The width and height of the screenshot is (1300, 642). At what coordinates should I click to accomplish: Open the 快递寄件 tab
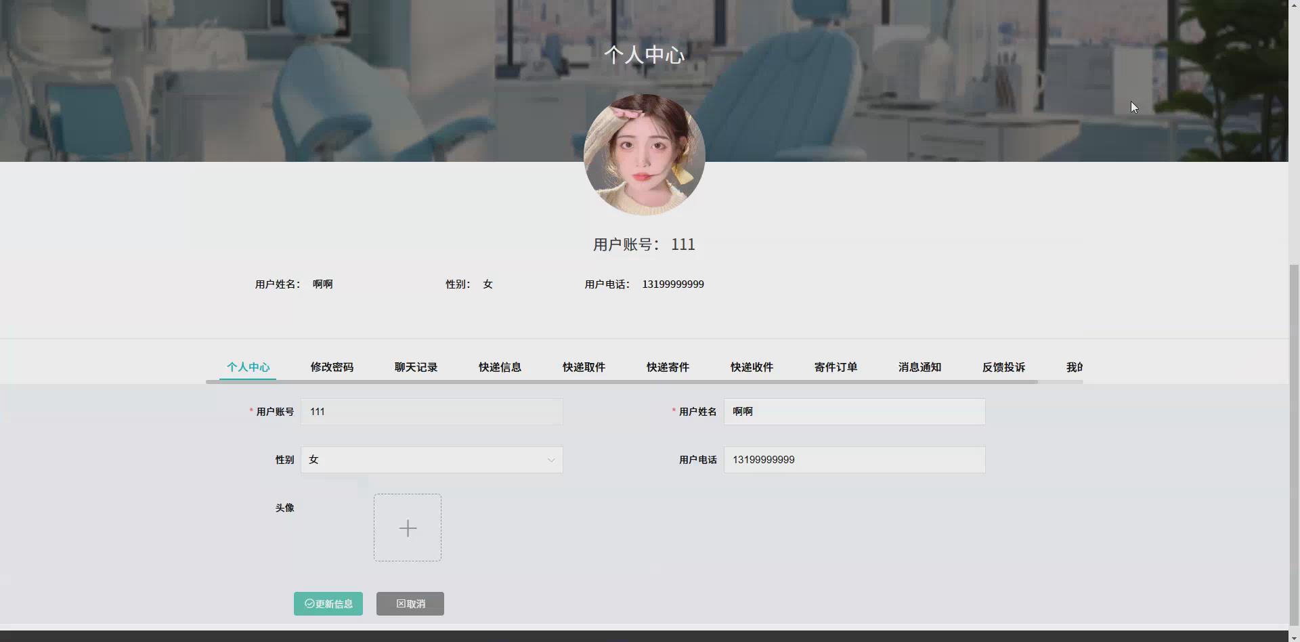coord(668,367)
